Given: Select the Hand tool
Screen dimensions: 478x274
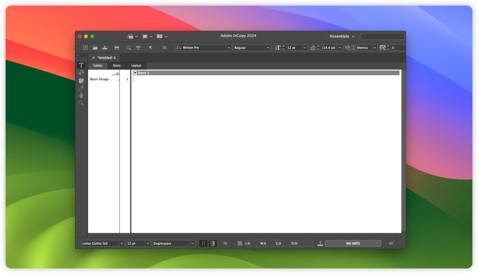Looking at the screenshot, I should (81, 96).
